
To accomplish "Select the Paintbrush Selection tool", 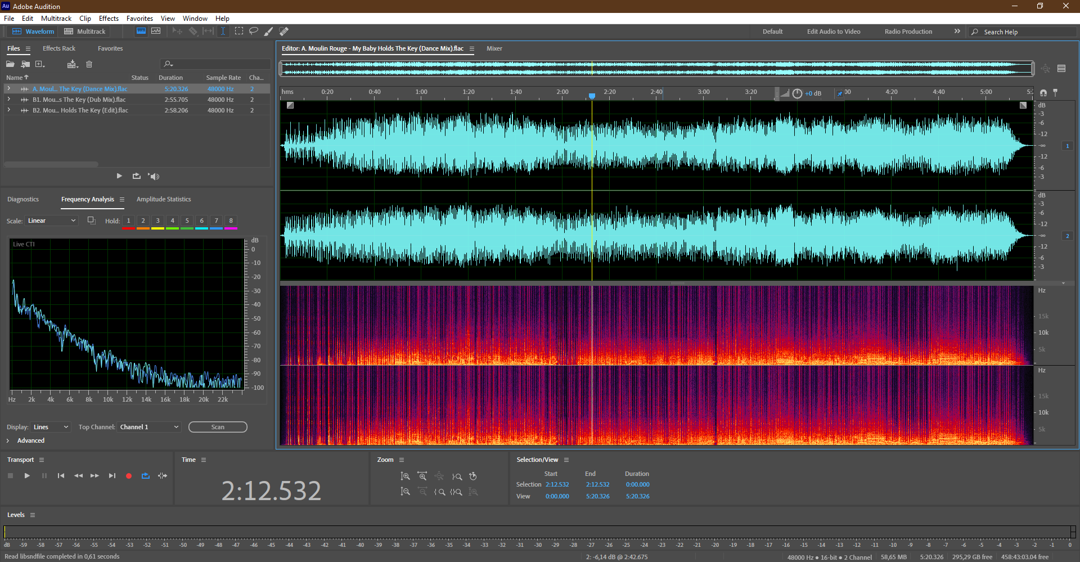I will [269, 32].
